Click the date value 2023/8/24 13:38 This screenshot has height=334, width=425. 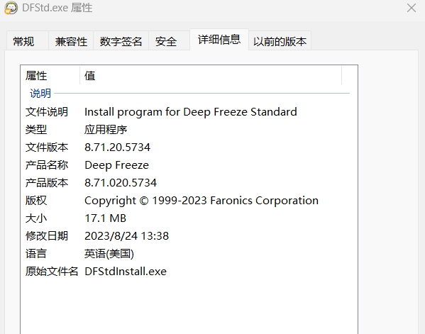point(126,235)
